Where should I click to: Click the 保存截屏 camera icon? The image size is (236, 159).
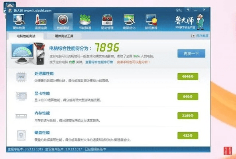(x=193, y=36)
